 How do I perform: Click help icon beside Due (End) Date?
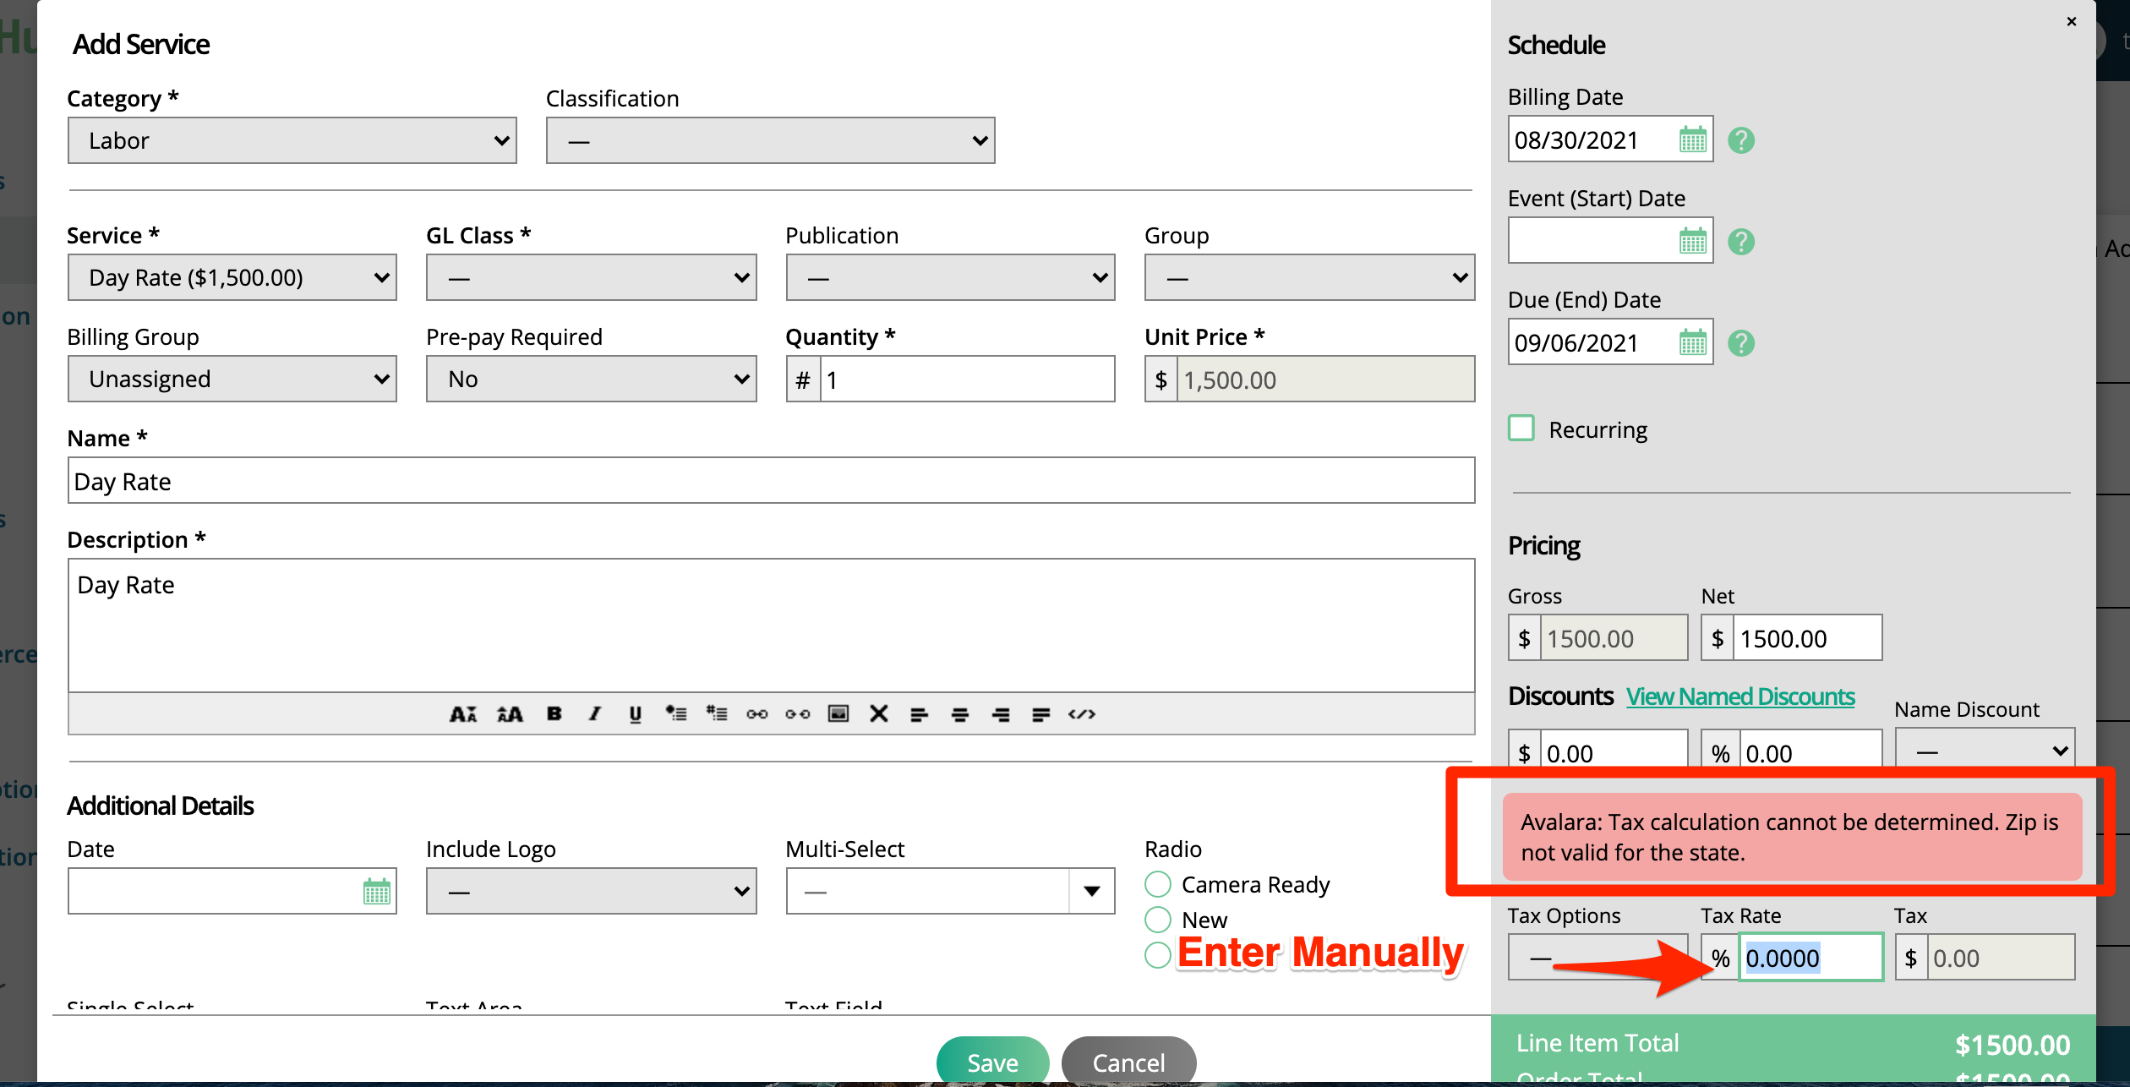click(x=1740, y=343)
